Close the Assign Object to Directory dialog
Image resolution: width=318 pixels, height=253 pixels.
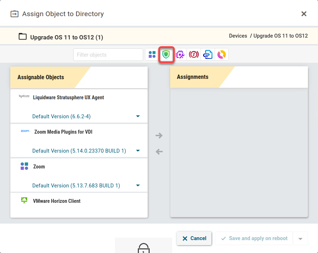click(304, 14)
